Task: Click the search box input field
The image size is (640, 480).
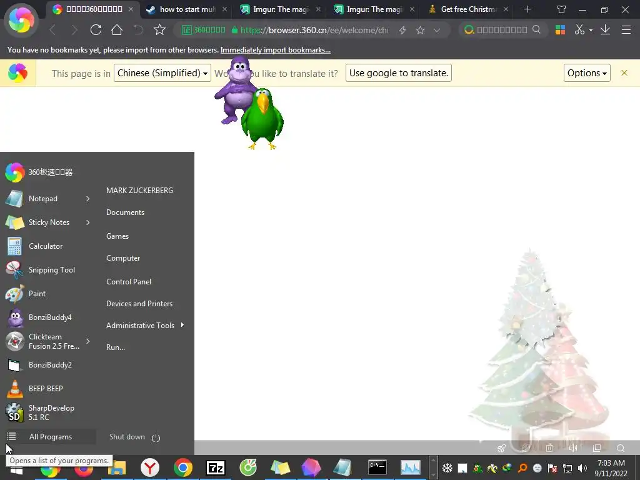Action: pos(502,30)
